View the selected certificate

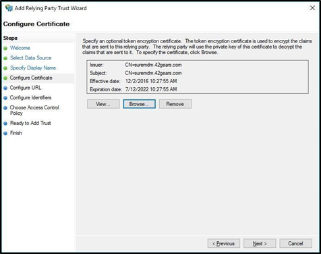(x=103, y=104)
